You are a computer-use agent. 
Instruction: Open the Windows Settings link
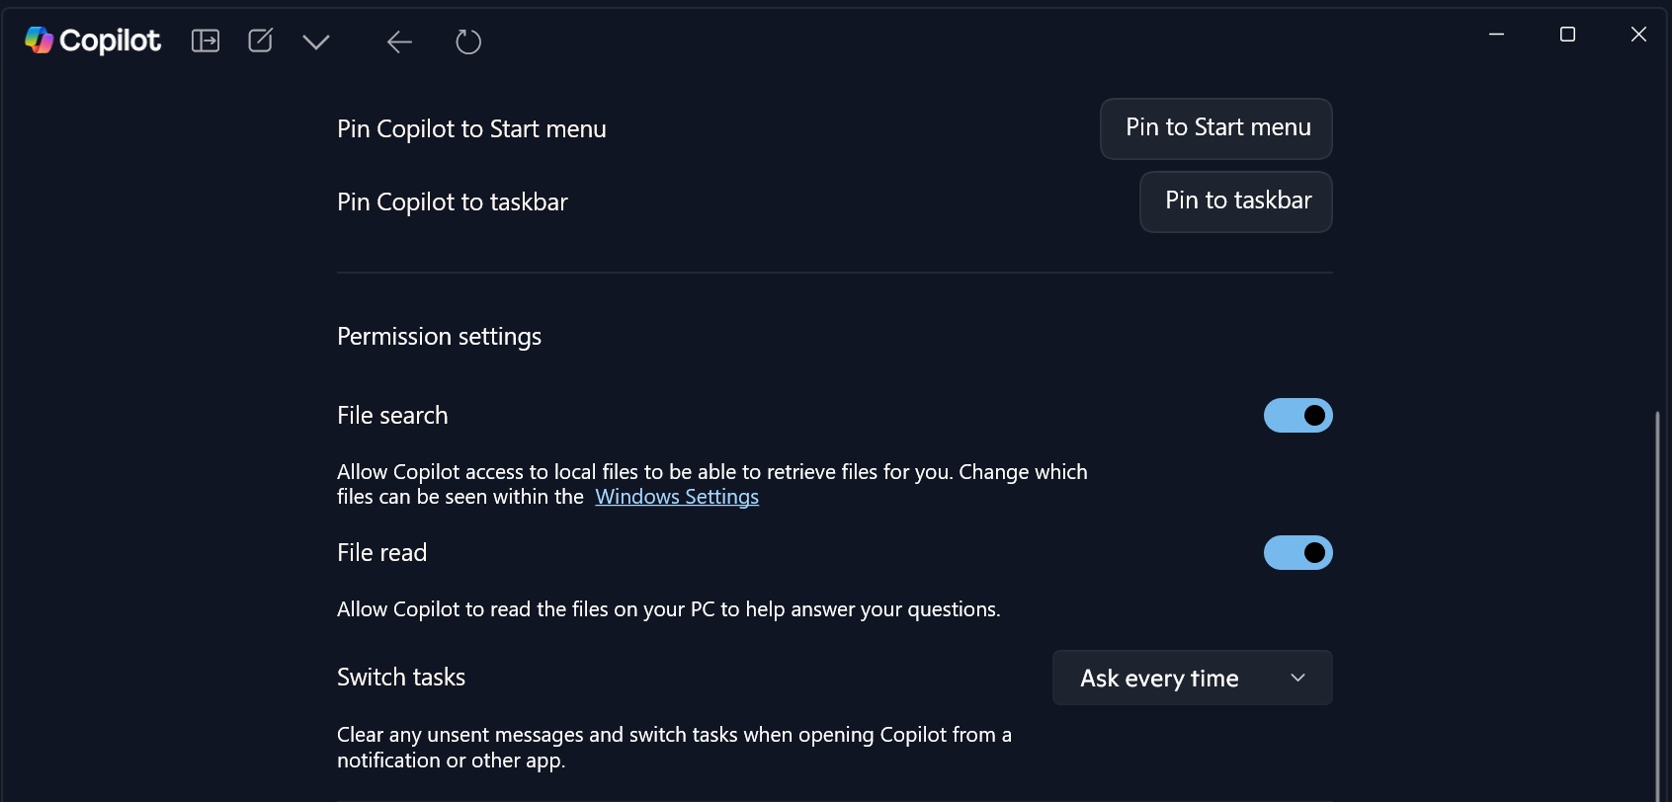pos(677,497)
